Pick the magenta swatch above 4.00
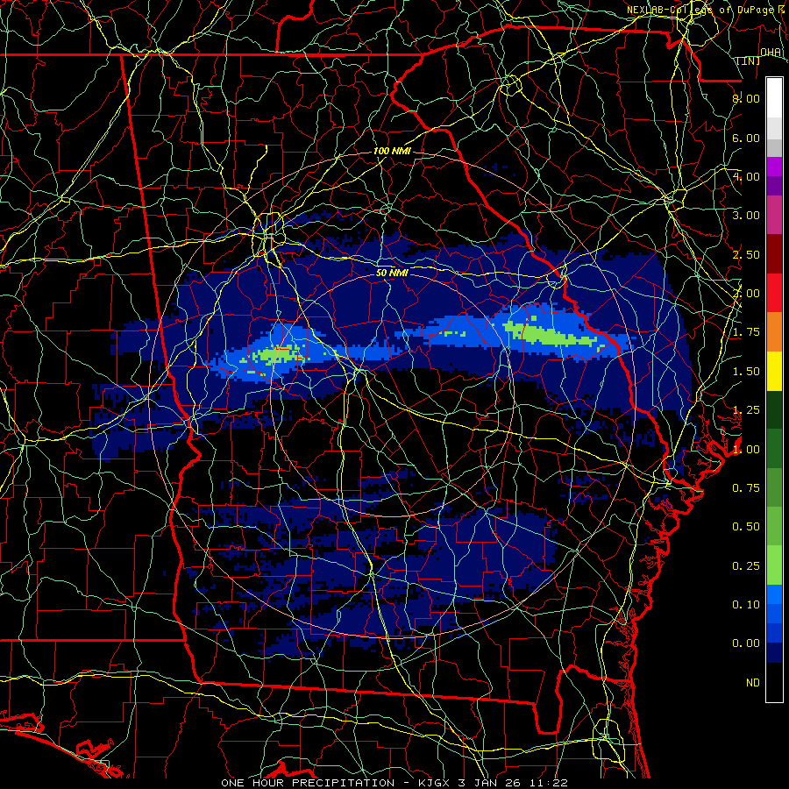Image resolution: width=789 pixels, height=789 pixels. (x=774, y=167)
